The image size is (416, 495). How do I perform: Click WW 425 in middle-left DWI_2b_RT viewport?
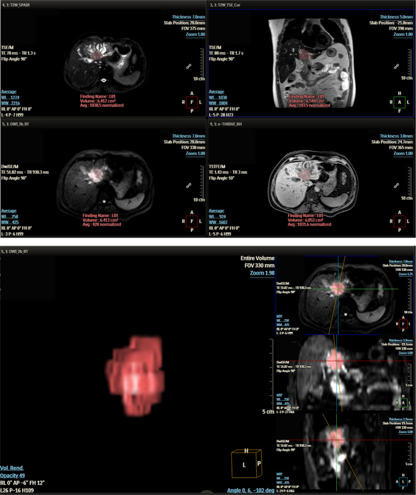[10, 222]
